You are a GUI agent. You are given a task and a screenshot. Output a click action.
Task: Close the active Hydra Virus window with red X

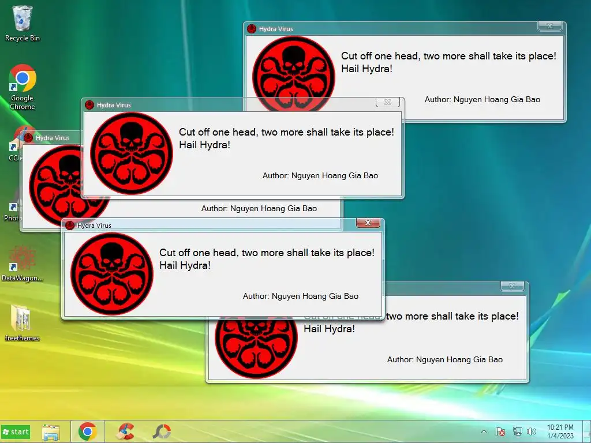pos(368,223)
